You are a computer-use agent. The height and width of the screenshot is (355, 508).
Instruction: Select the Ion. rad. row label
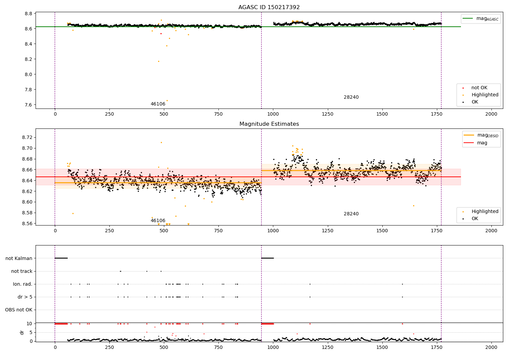pos(23,284)
